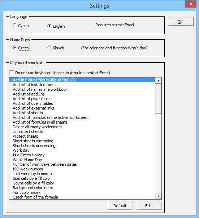Click the list scroll up arrow
Screen dimensions: 199x218
[x=158, y=81]
